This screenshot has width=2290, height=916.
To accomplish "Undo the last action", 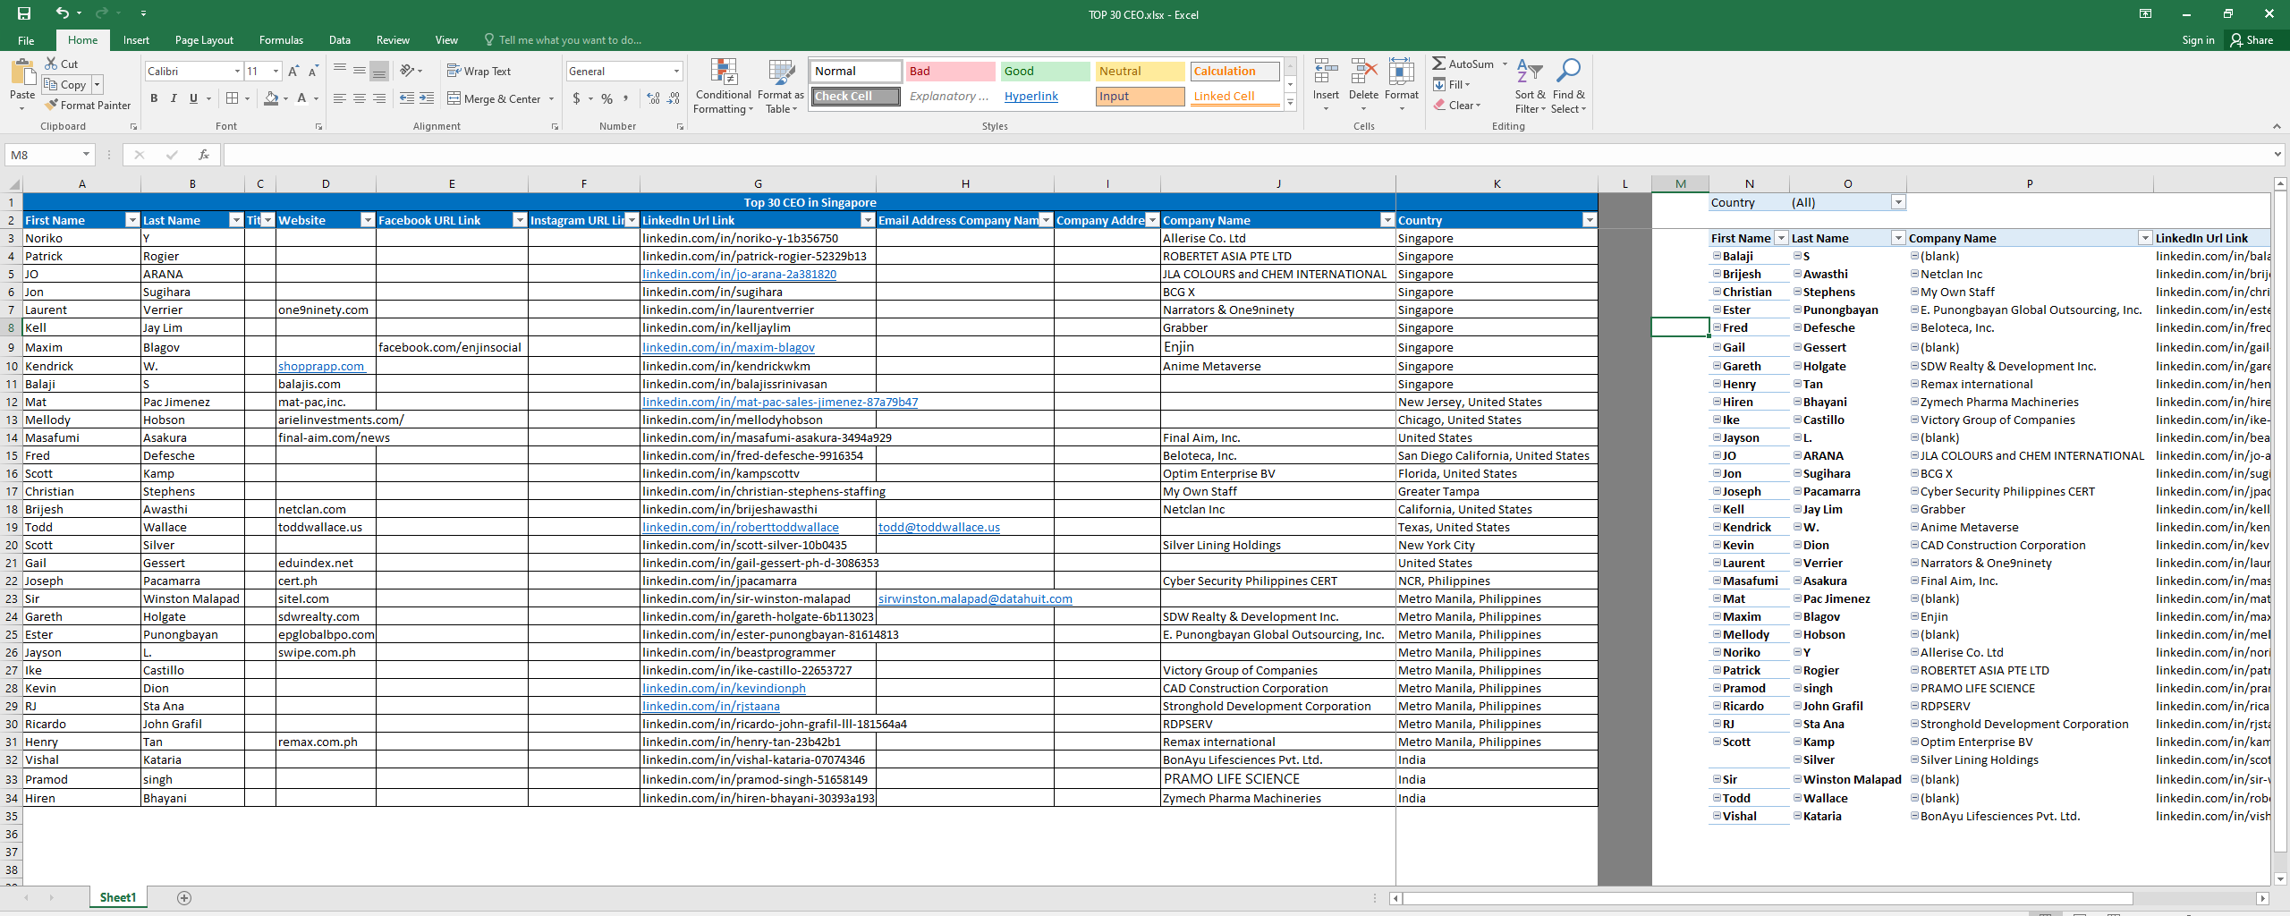I will (62, 13).
